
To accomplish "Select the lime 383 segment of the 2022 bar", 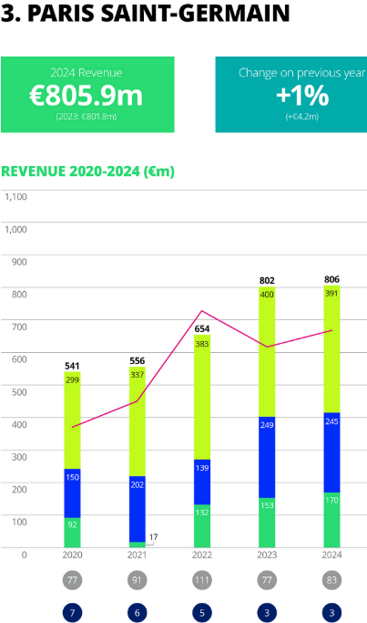I will [202, 398].
